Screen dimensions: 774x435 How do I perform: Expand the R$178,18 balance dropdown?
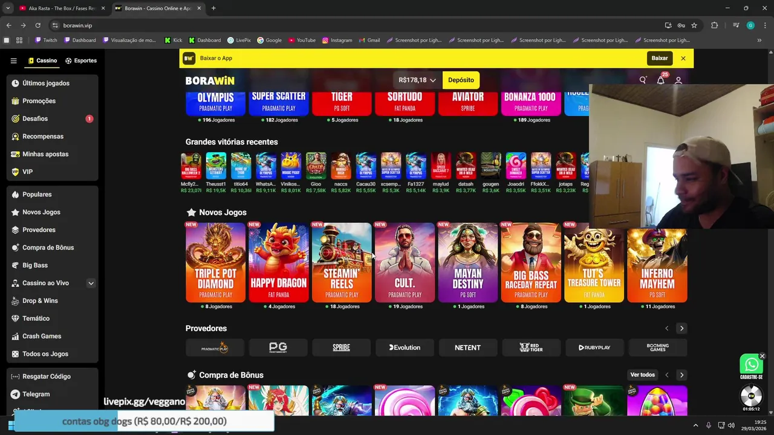417,80
